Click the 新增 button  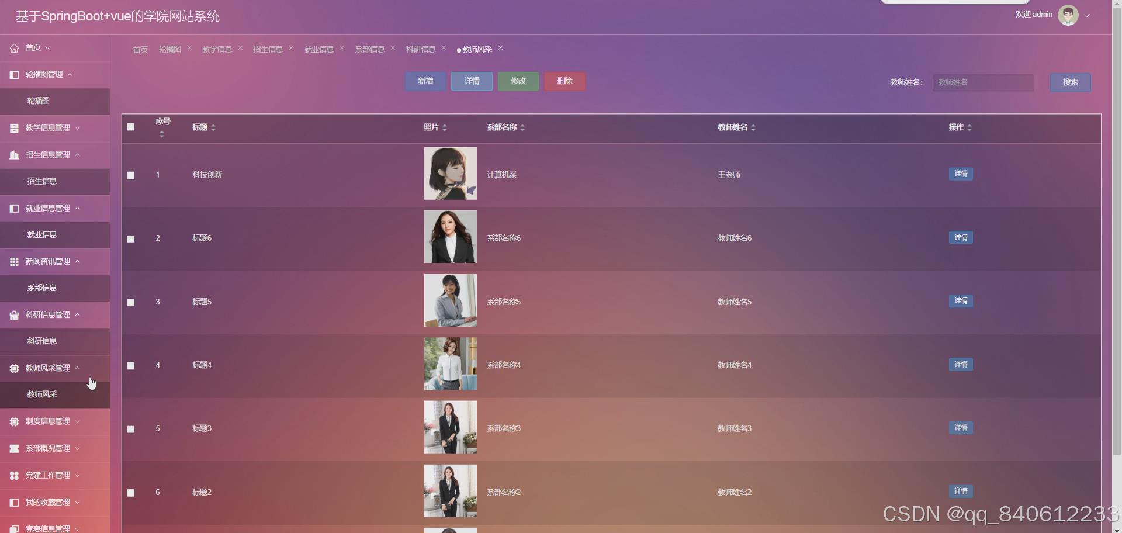coord(425,81)
